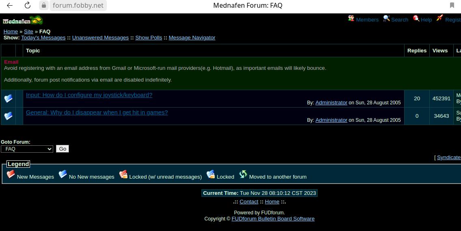Click view count 452391
This screenshot has width=461, height=231.
(x=442, y=99)
